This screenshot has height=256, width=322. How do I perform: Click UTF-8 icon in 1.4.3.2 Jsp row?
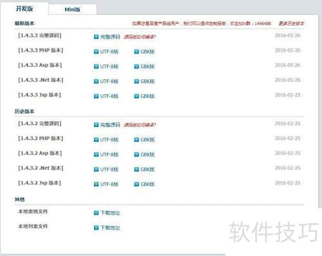(96, 184)
